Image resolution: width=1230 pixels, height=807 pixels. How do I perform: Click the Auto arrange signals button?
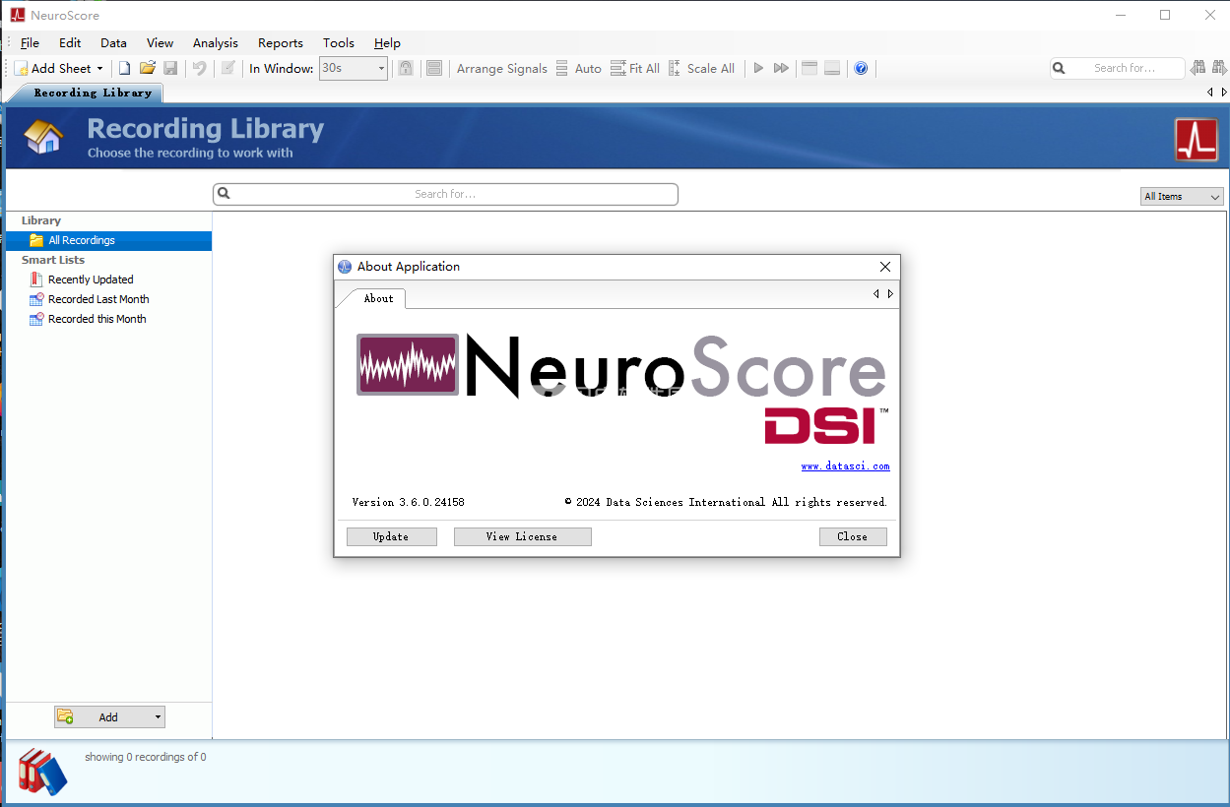pyautogui.click(x=579, y=68)
